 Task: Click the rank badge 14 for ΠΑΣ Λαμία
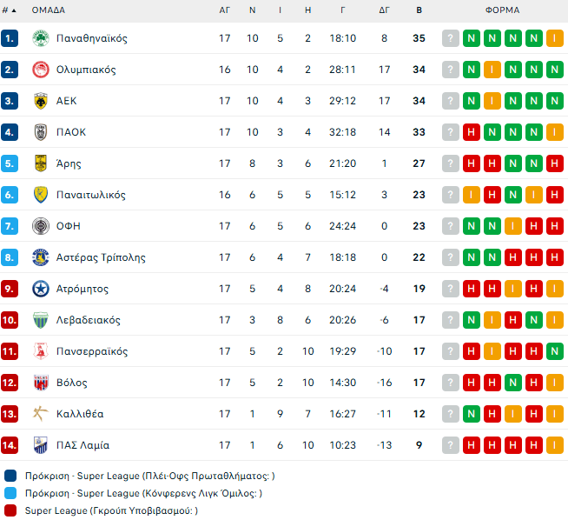(10, 445)
